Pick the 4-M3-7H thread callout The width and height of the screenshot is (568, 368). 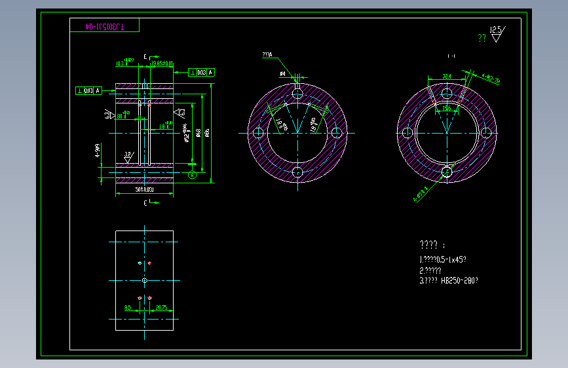click(491, 79)
